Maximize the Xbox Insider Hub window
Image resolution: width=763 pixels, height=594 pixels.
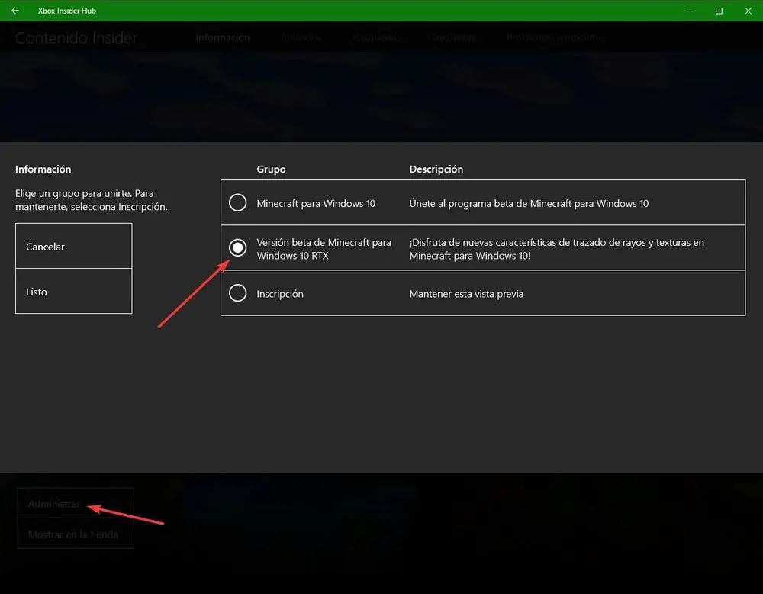pos(719,10)
